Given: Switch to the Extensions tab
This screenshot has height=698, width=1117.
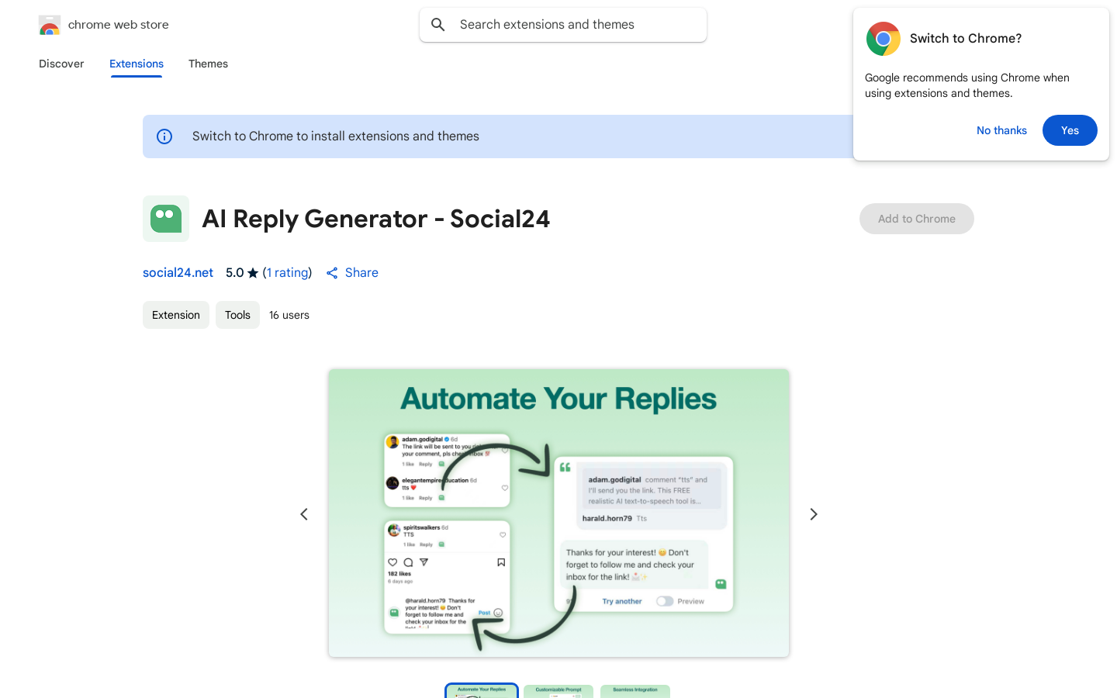Looking at the screenshot, I should click(x=137, y=64).
